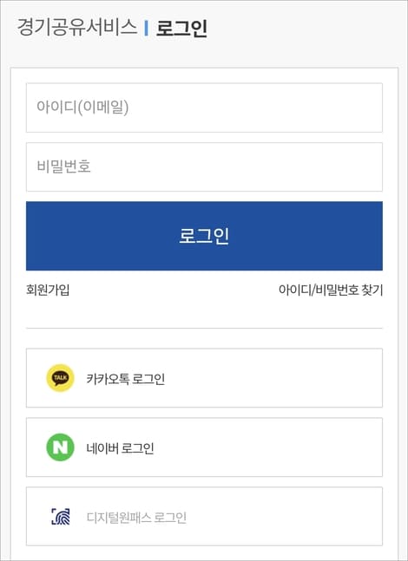Click the green Naver N icon
The image size is (408, 561).
60,447
